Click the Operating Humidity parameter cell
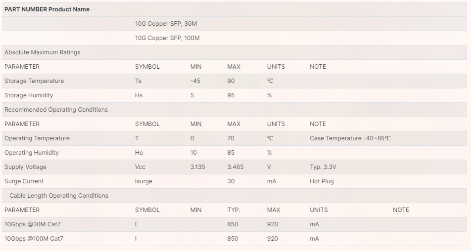471x251 pixels. click(32, 153)
